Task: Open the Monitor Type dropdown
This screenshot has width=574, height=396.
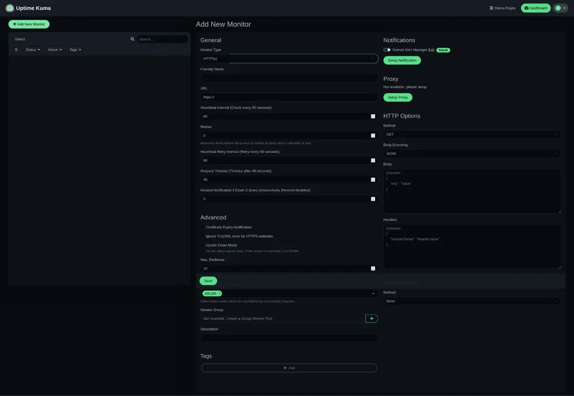Action: [x=289, y=59]
